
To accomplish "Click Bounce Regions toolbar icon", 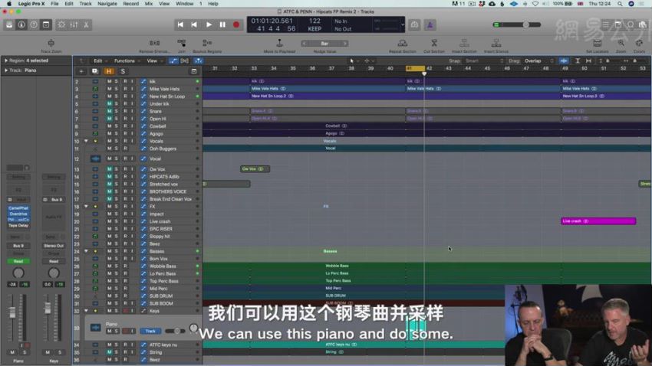I will point(207,43).
